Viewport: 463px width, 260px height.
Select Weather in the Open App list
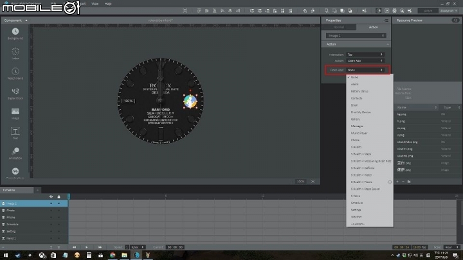coord(356,216)
